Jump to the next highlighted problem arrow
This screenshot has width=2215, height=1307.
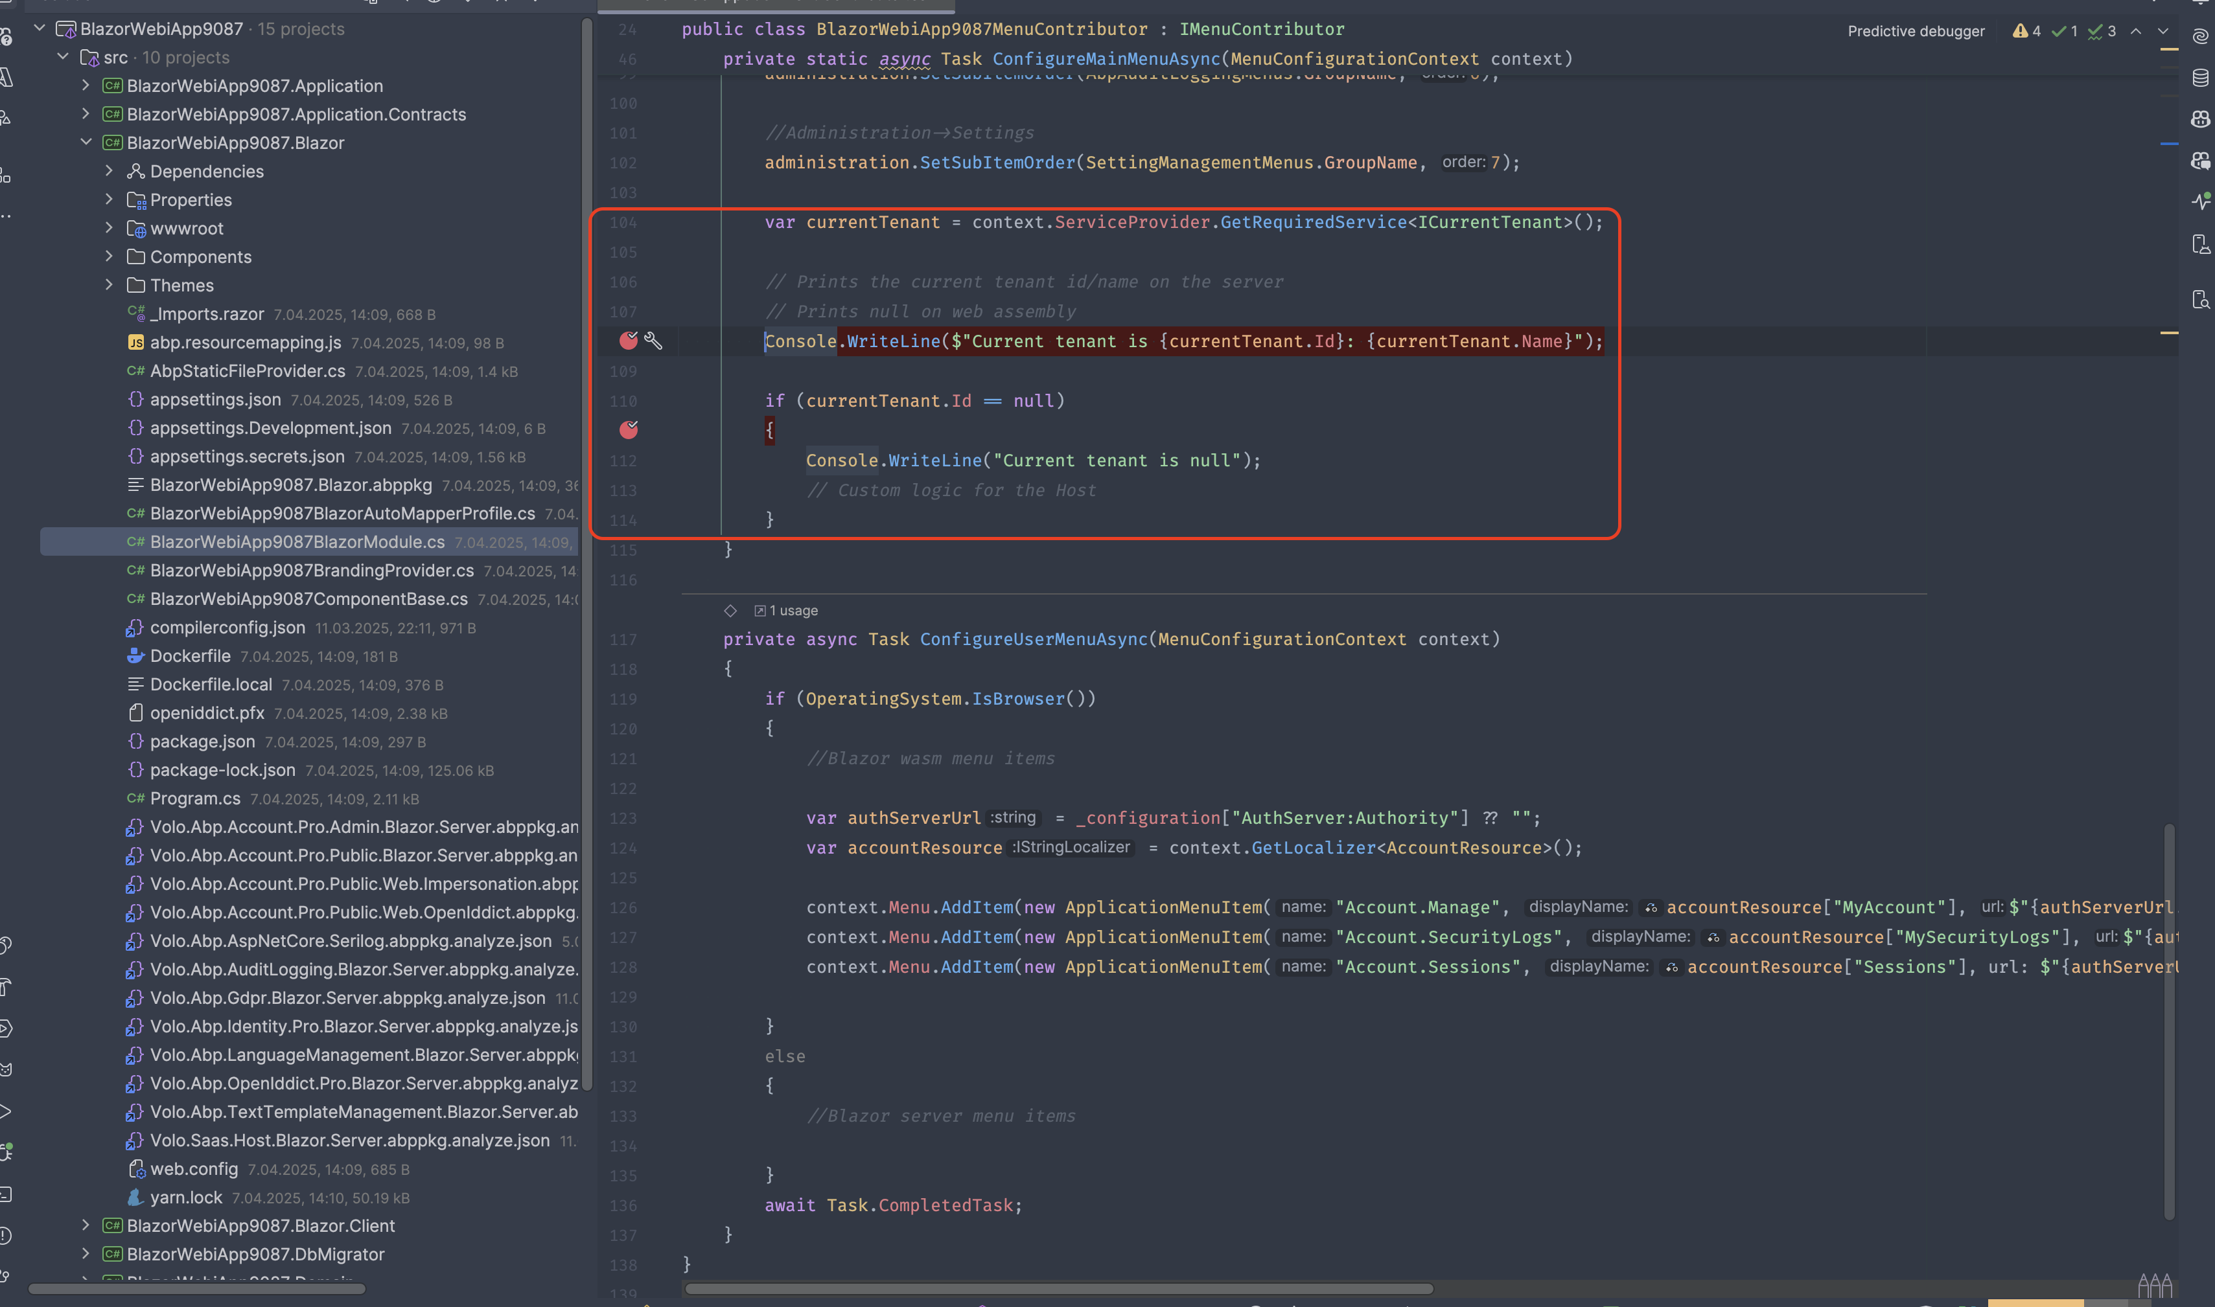2163,31
